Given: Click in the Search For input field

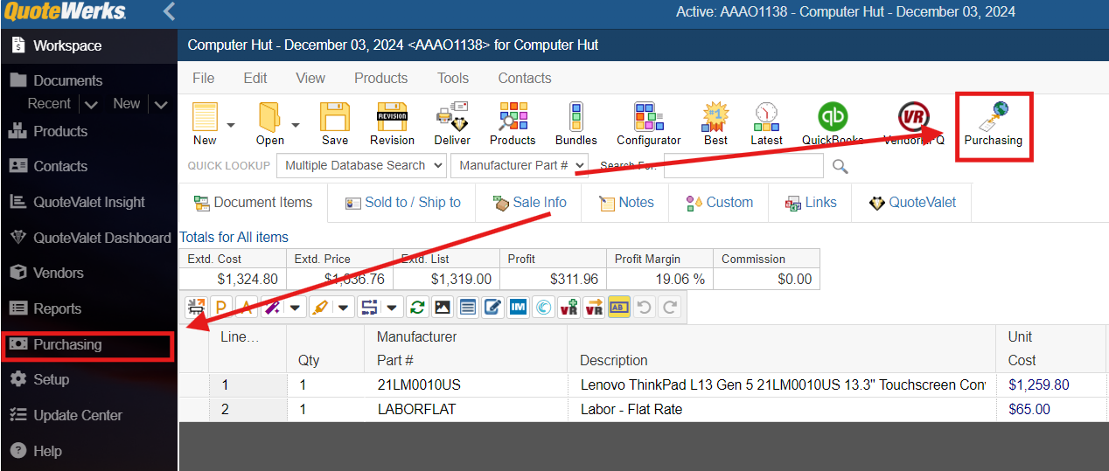Looking at the screenshot, I should (x=743, y=166).
